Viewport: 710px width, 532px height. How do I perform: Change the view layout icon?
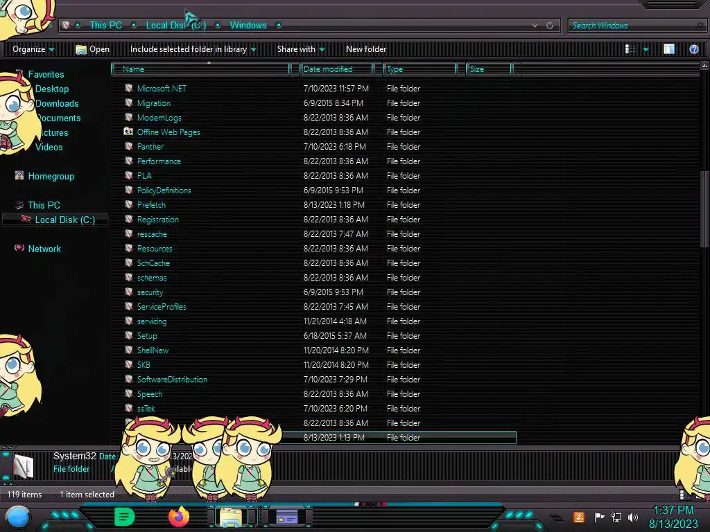click(x=630, y=49)
